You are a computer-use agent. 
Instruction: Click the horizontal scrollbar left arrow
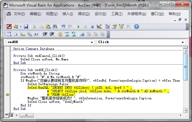pyautogui.click(x=17, y=115)
